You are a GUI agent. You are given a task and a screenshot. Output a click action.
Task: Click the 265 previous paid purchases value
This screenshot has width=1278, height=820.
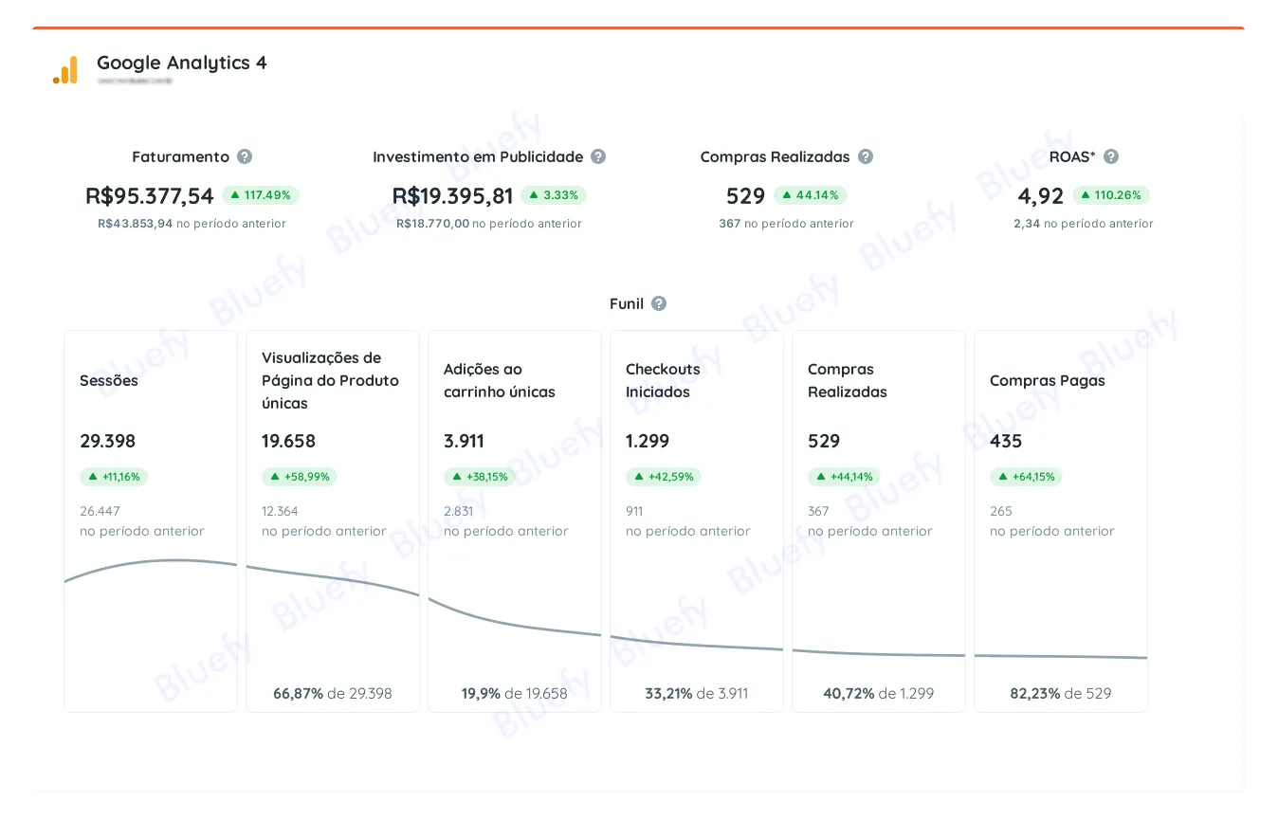pos(1001,511)
